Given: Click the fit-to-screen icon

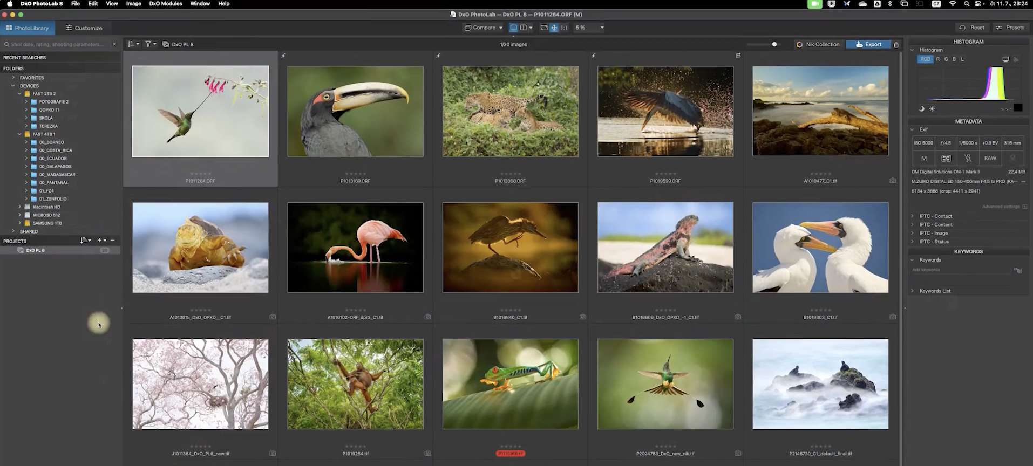Looking at the screenshot, I should click(x=544, y=28).
